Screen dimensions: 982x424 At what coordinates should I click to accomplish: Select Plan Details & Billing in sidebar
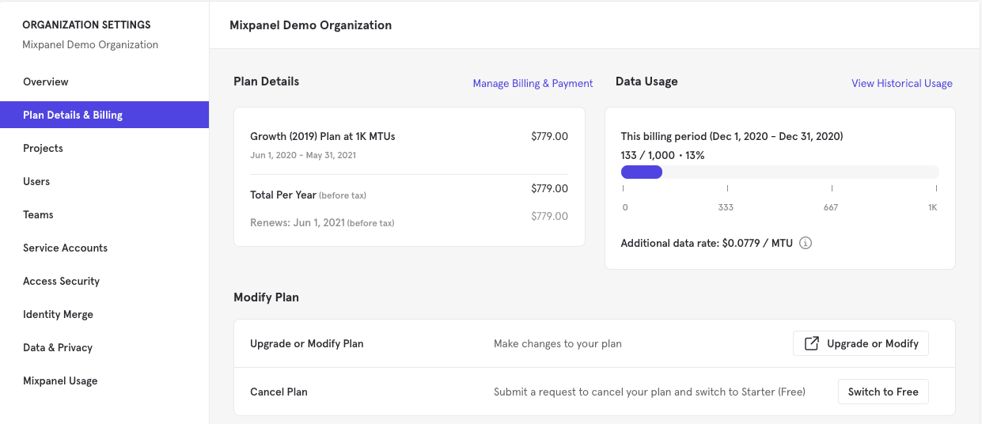[73, 115]
